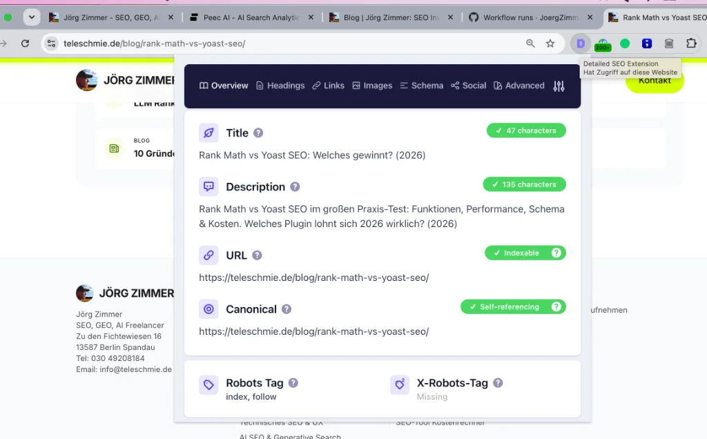Click the Self-referencing badge help icon
This screenshot has height=439, width=707.
[556, 306]
